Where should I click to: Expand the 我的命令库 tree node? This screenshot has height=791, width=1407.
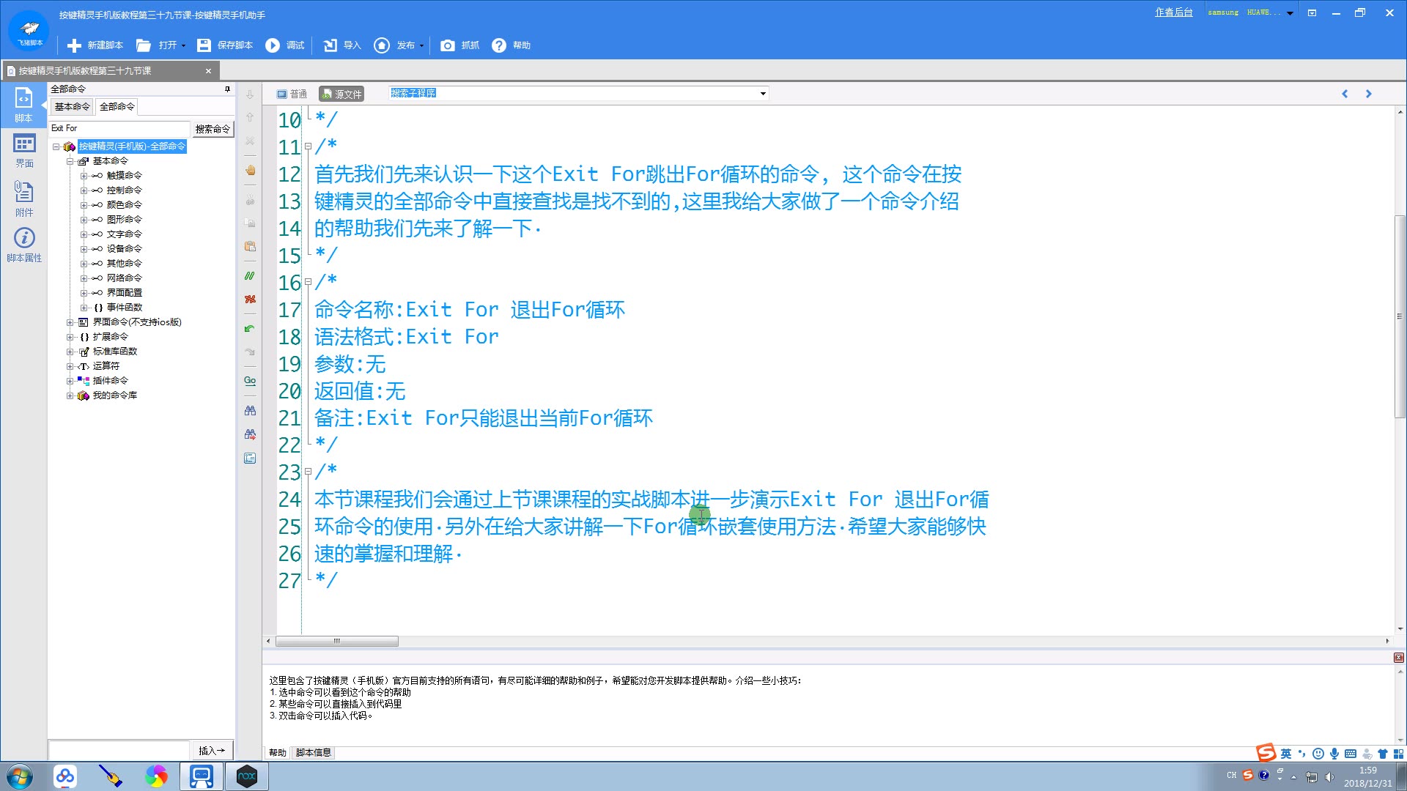coord(70,395)
